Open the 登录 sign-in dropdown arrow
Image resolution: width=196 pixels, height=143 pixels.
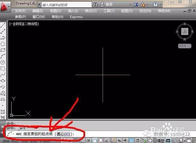pos(130,4)
